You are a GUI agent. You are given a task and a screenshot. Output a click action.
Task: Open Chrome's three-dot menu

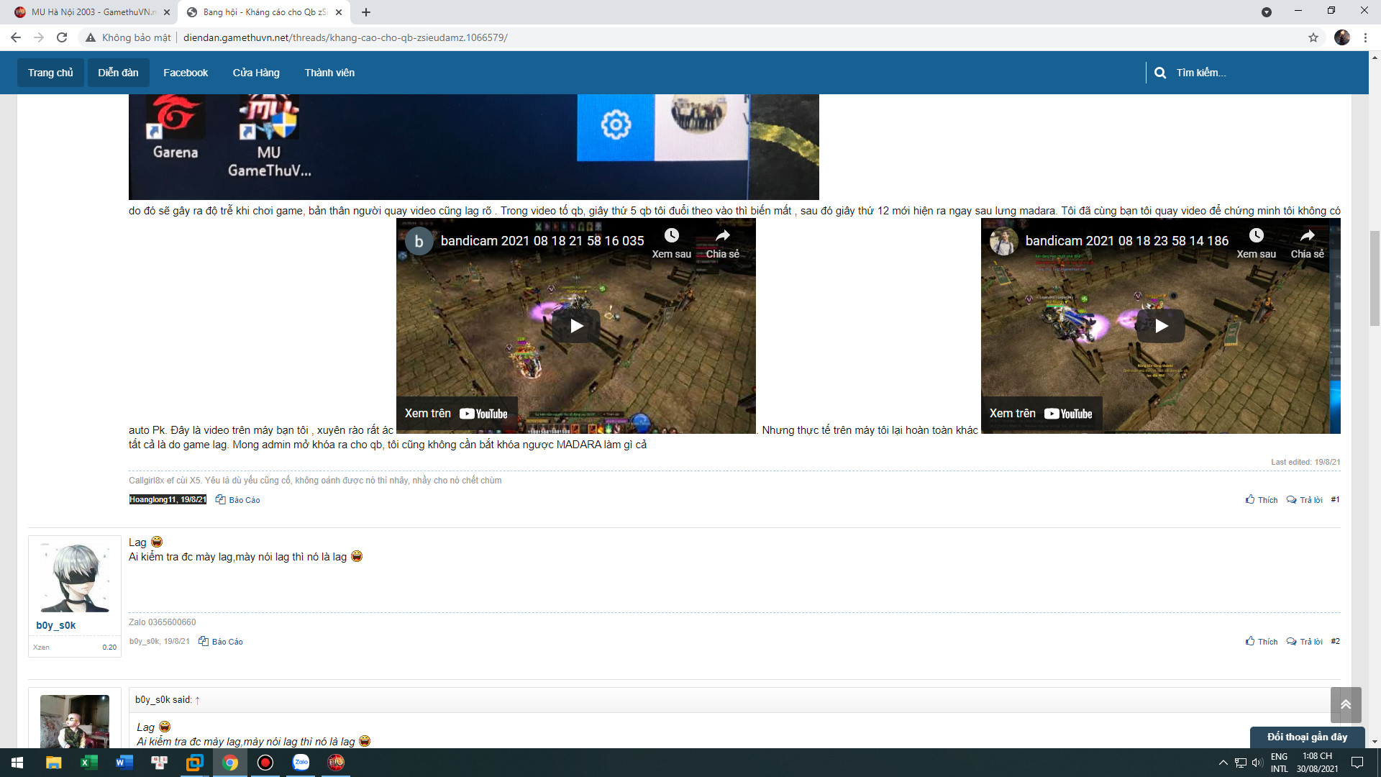tap(1365, 37)
